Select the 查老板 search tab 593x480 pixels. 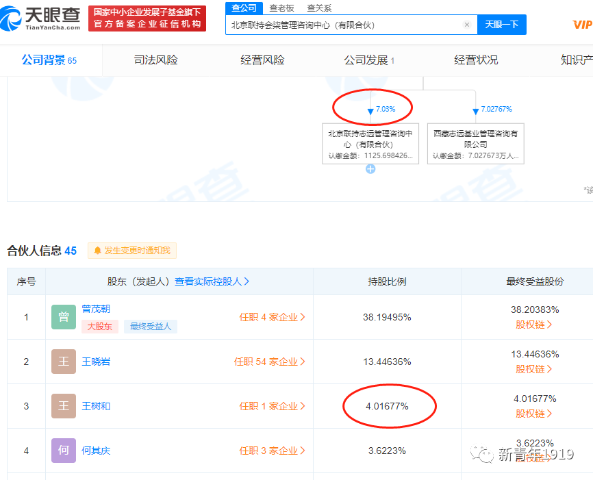point(281,8)
